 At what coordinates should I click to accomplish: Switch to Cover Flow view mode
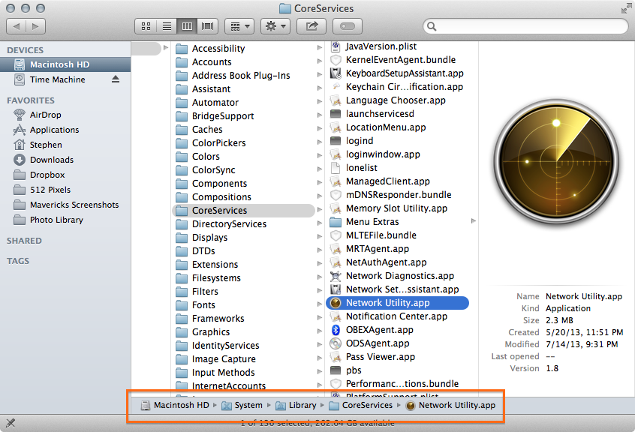[208, 27]
